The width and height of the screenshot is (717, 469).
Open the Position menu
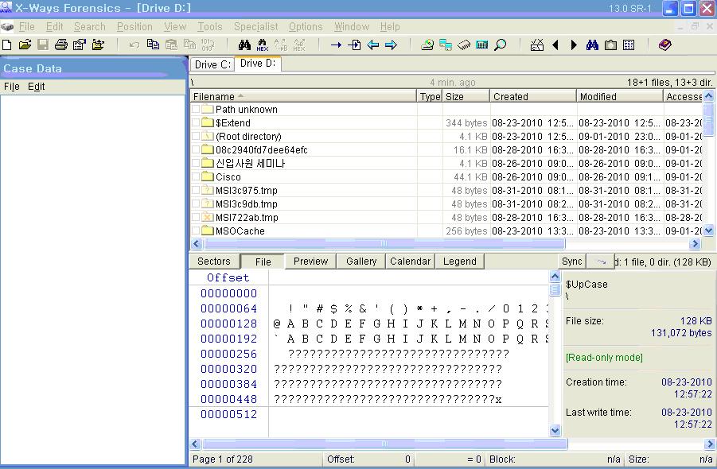point(134,26)
